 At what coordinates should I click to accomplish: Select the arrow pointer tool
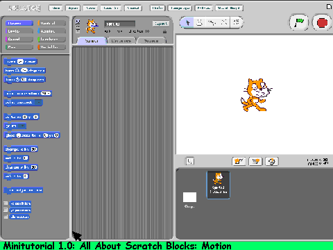pyautogui.click(x=187, y=22)
